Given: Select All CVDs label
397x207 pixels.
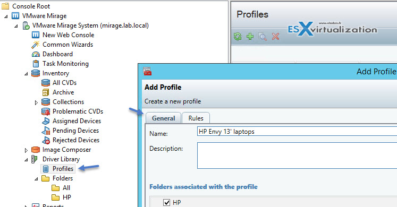Looking at the screenshot, I should pyautogui.click(x=64, y=83).
